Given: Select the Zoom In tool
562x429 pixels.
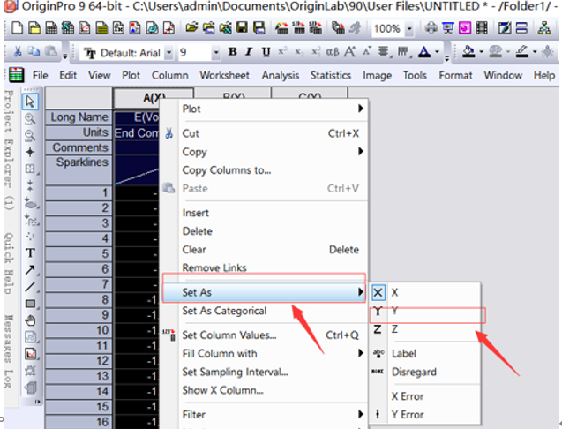Looking at the screenshot, I should (x=30, y=118).
